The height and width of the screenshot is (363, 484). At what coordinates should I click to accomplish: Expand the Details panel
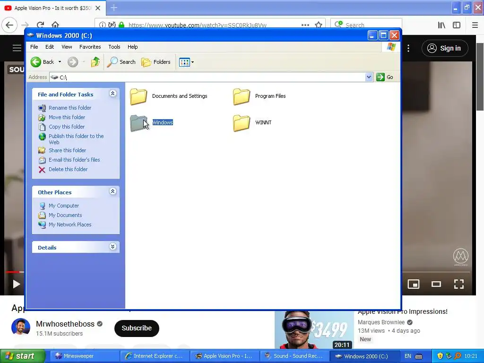pos(112,247)
